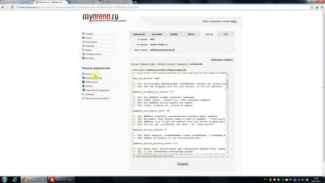The height and width of the screenshot is (183, 325).
Task: Click the volume icon in system tray
Action: [x=303, y=179]
